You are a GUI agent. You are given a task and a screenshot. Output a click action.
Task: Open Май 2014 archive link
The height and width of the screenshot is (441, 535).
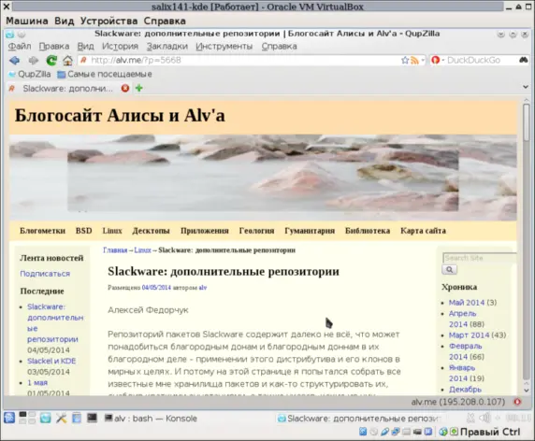[467, 303]
